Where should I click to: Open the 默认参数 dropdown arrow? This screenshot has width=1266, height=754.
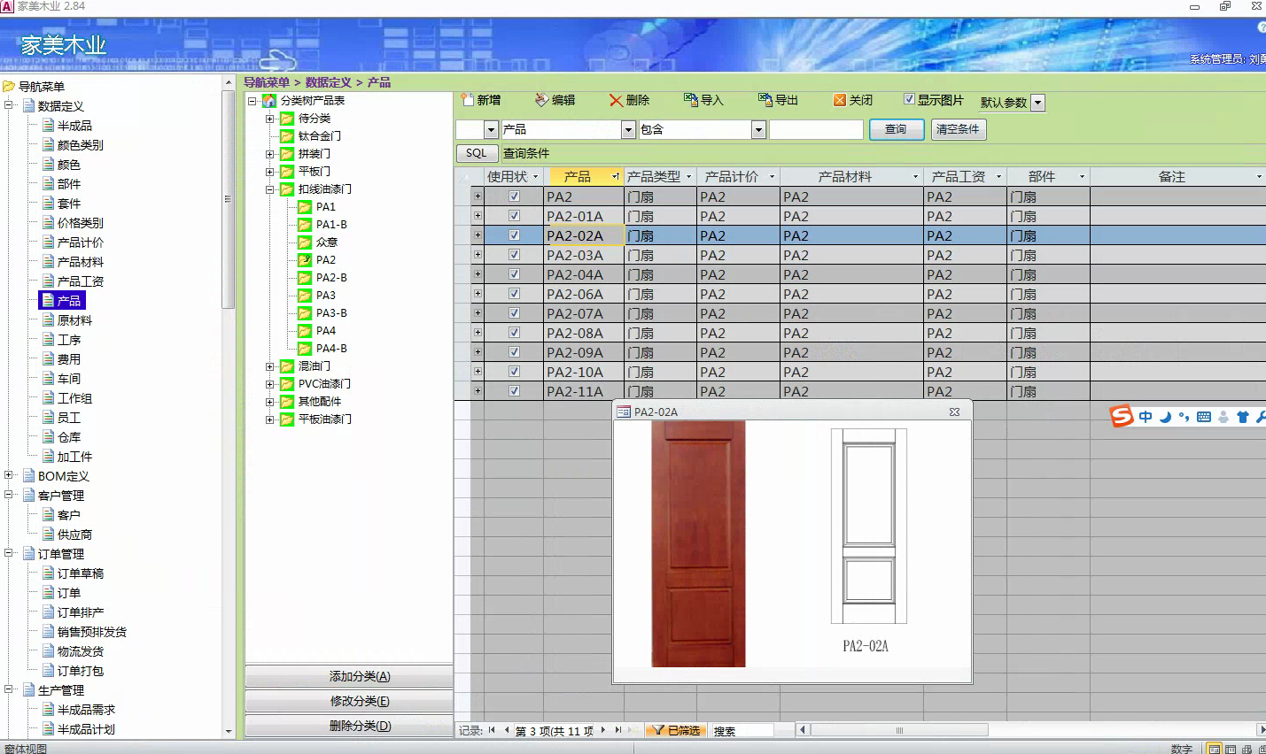pos(1038,103)
